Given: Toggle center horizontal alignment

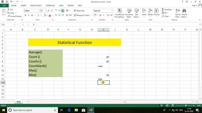Looking at the screenshot, I should click(59, 15).
